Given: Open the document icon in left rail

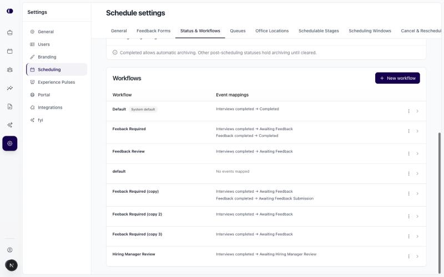Looking at the screenshot, I should [x=10, y=106].
